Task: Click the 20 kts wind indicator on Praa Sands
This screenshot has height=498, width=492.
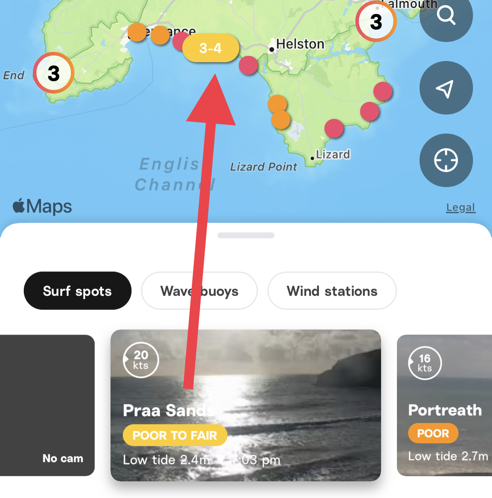Action: pos(141,360)
